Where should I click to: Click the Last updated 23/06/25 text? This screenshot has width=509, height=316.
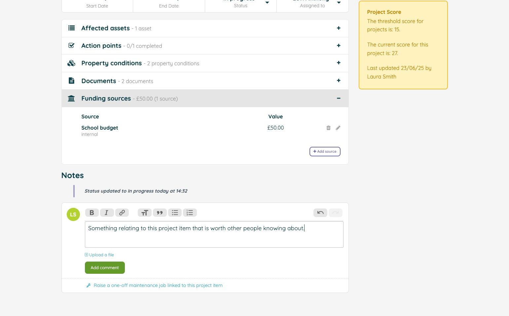(x=399, y=72)
